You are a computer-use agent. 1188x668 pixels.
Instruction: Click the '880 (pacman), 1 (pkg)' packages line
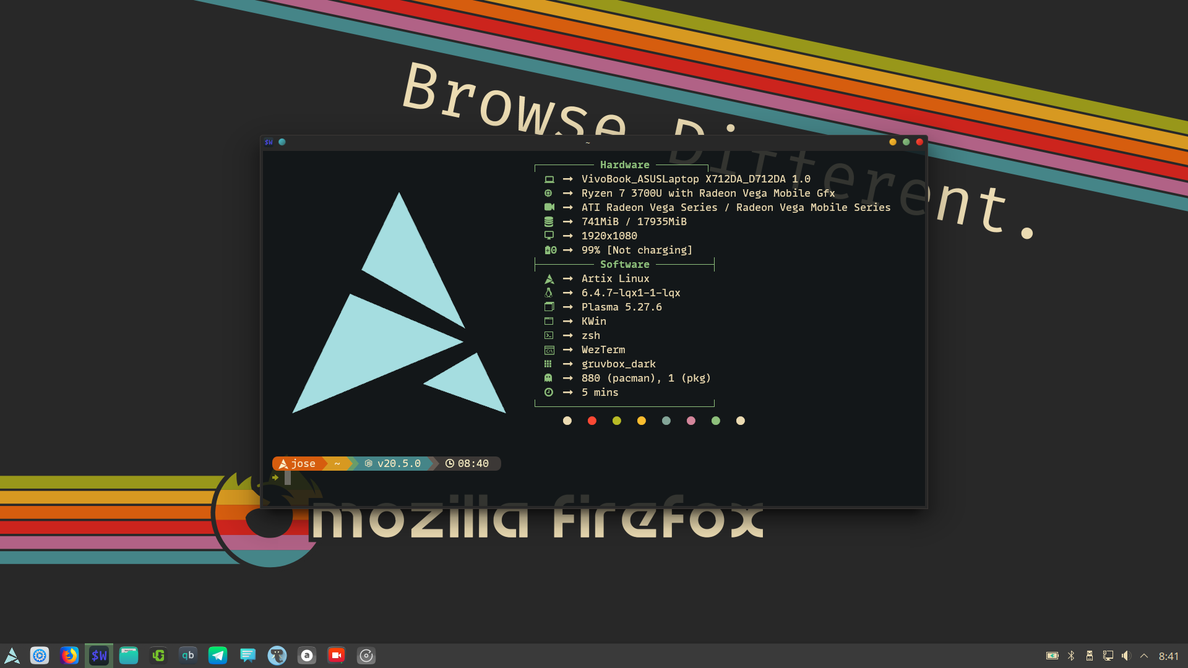[x=647, y=379]
